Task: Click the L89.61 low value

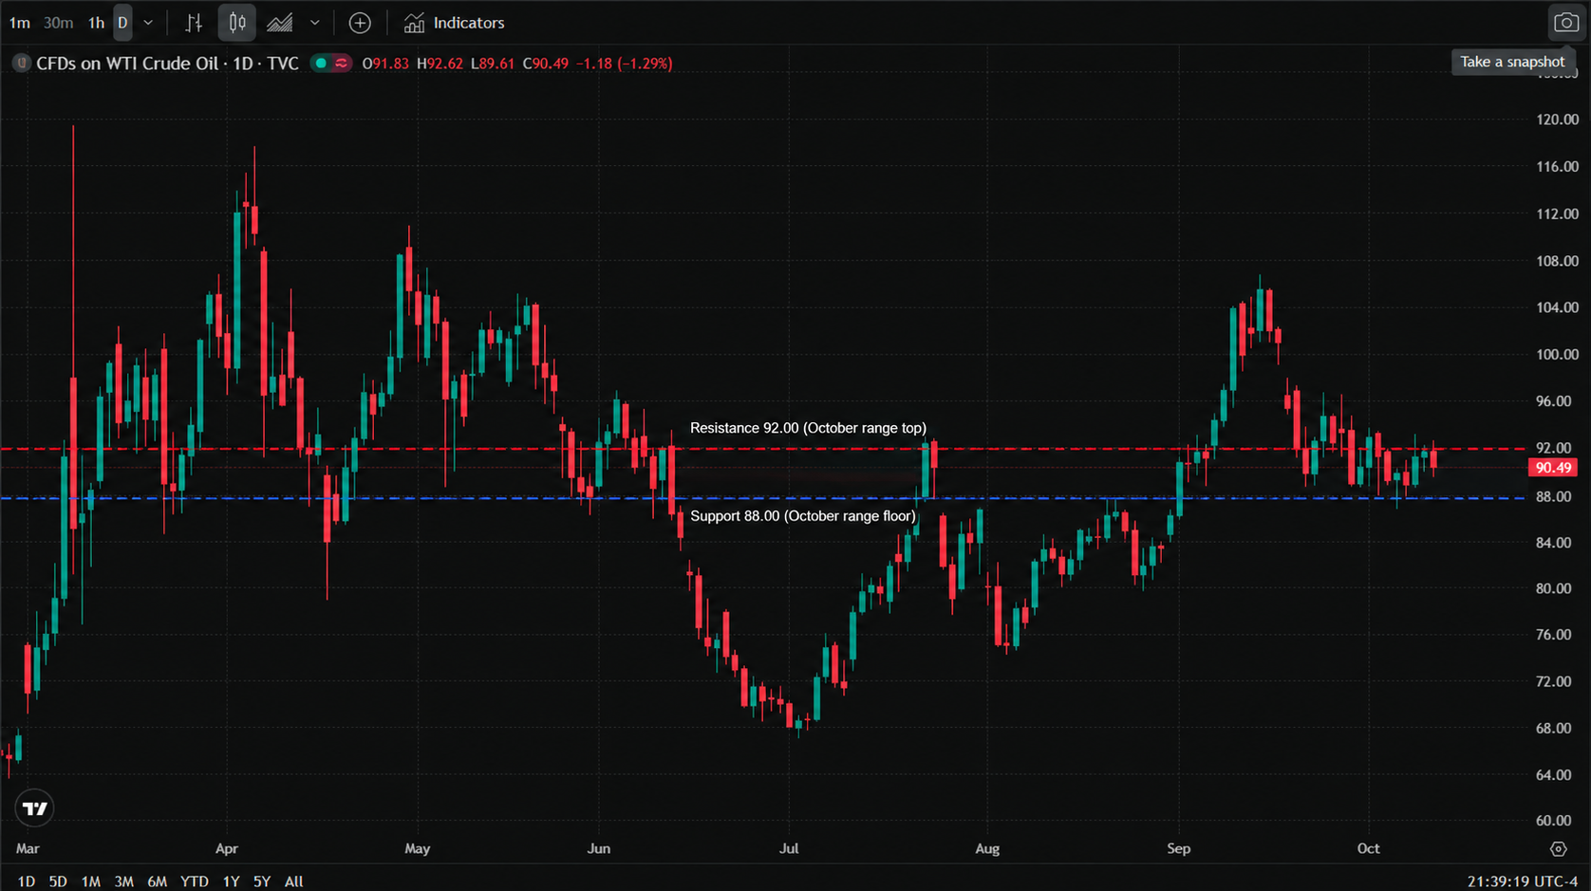Action: (493, 64)
